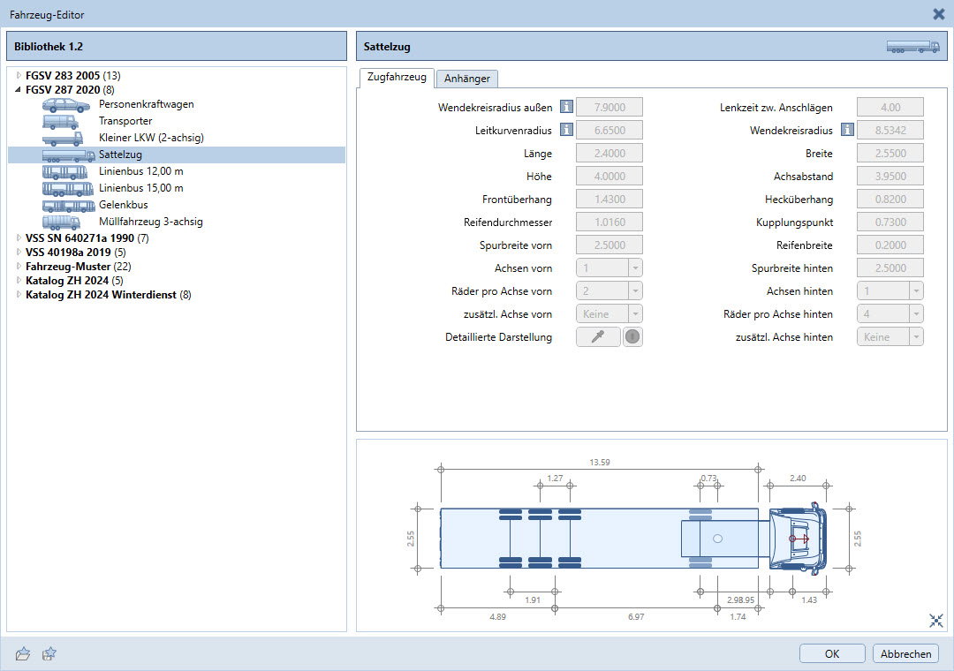The height and width of the screenshot is (671, 954).
Task: Open Räder pro Achse hinten dropdown
Action: (890, 313)
